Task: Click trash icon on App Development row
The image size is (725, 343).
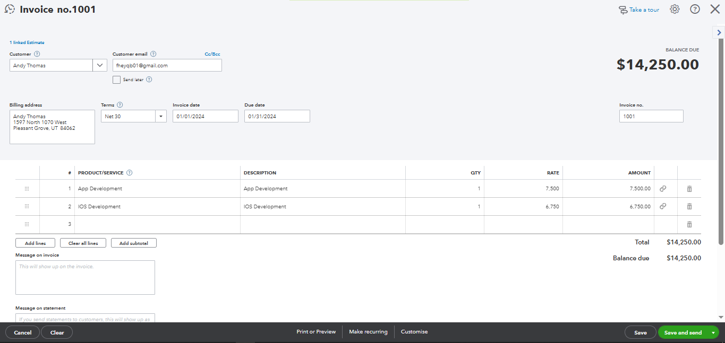Action: tap(689, 189)
